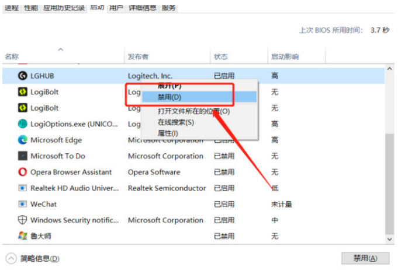Click the Windows Security shield icon

pyautogui.click(x=23, y=220)
